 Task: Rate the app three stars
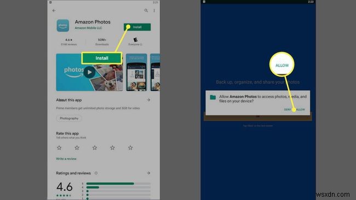pos(95,148)
